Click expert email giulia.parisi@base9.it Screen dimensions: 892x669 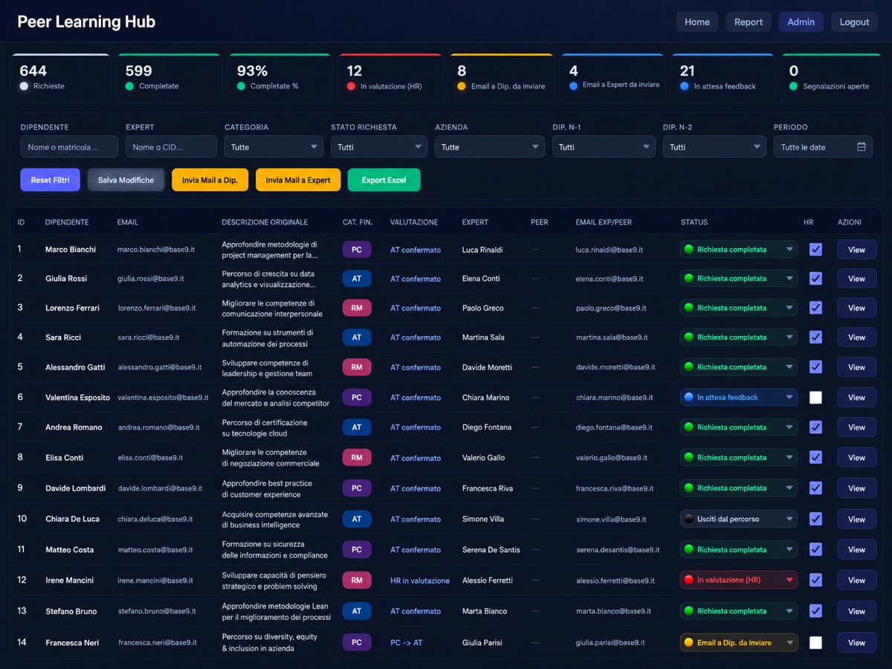coord(610,643)
